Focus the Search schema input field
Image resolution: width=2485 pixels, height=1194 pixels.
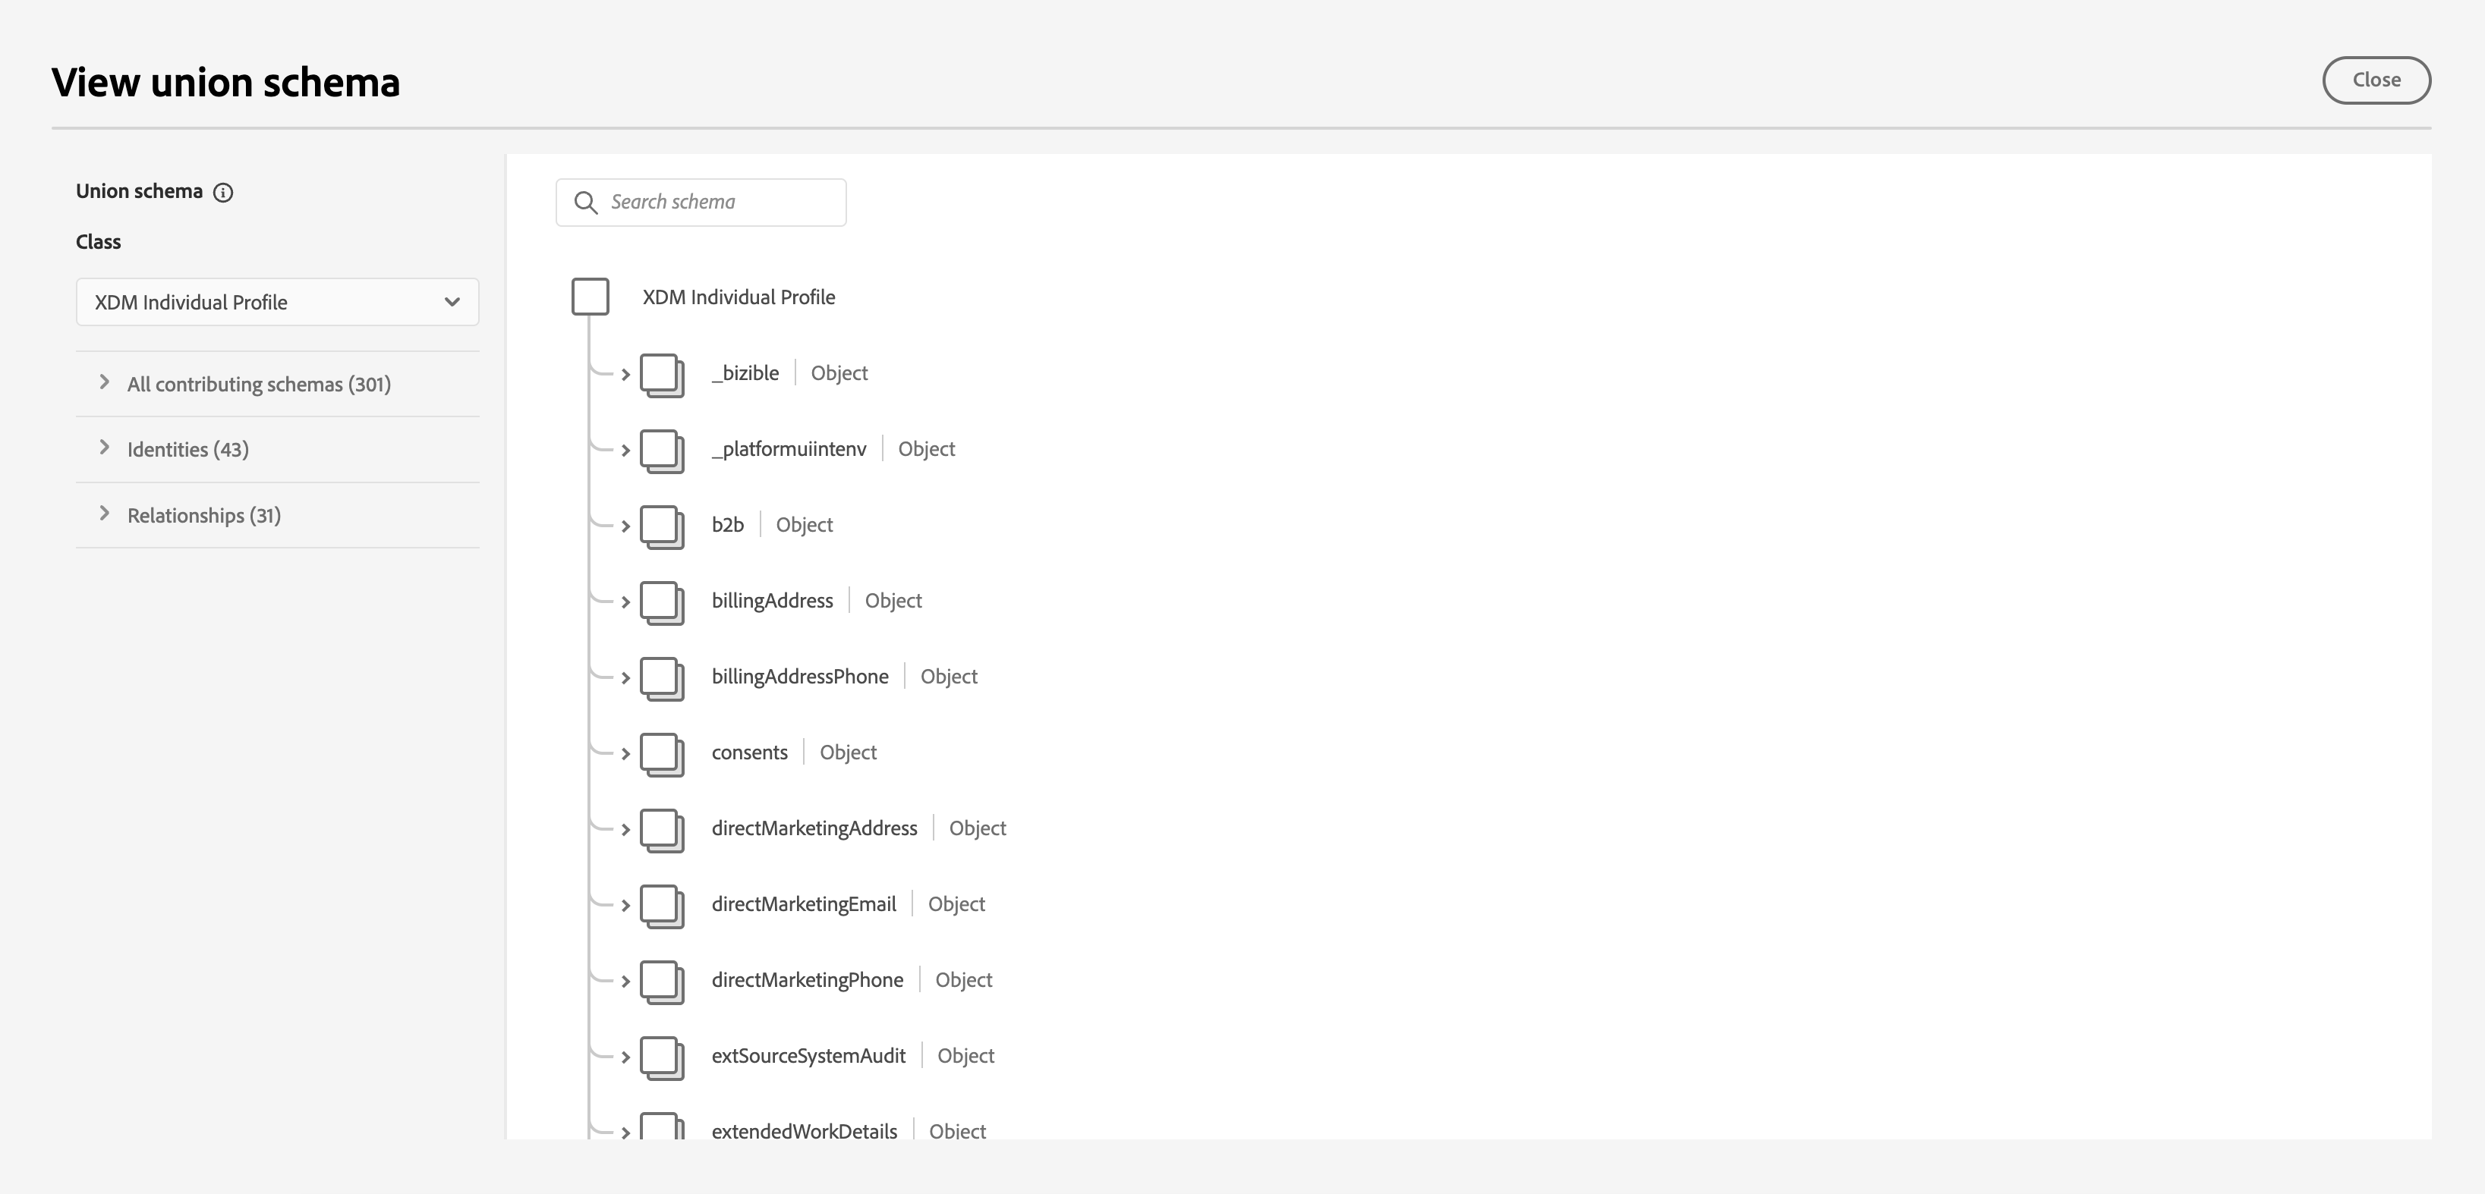[x=719, y=203]
